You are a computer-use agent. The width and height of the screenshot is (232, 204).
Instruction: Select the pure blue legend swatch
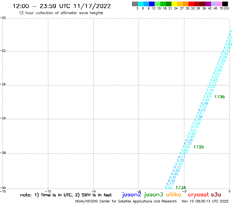tap(152, 4)
